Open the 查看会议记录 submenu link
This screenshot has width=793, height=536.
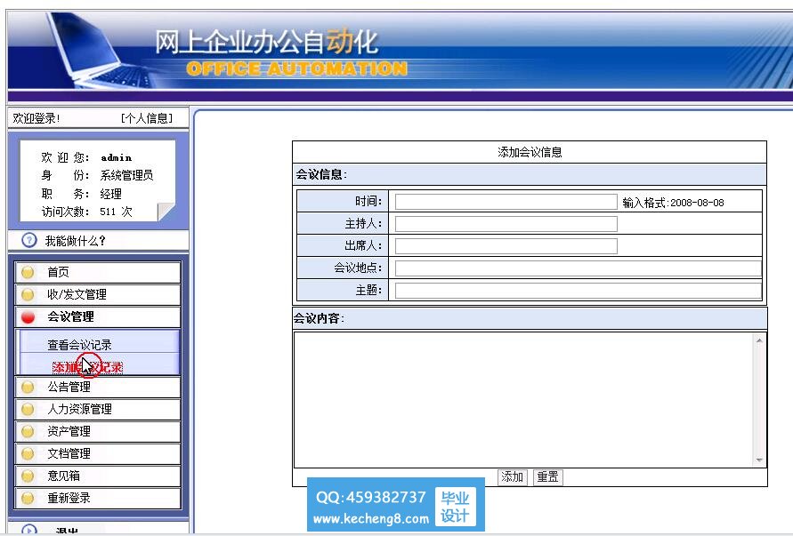pos(79,345)
